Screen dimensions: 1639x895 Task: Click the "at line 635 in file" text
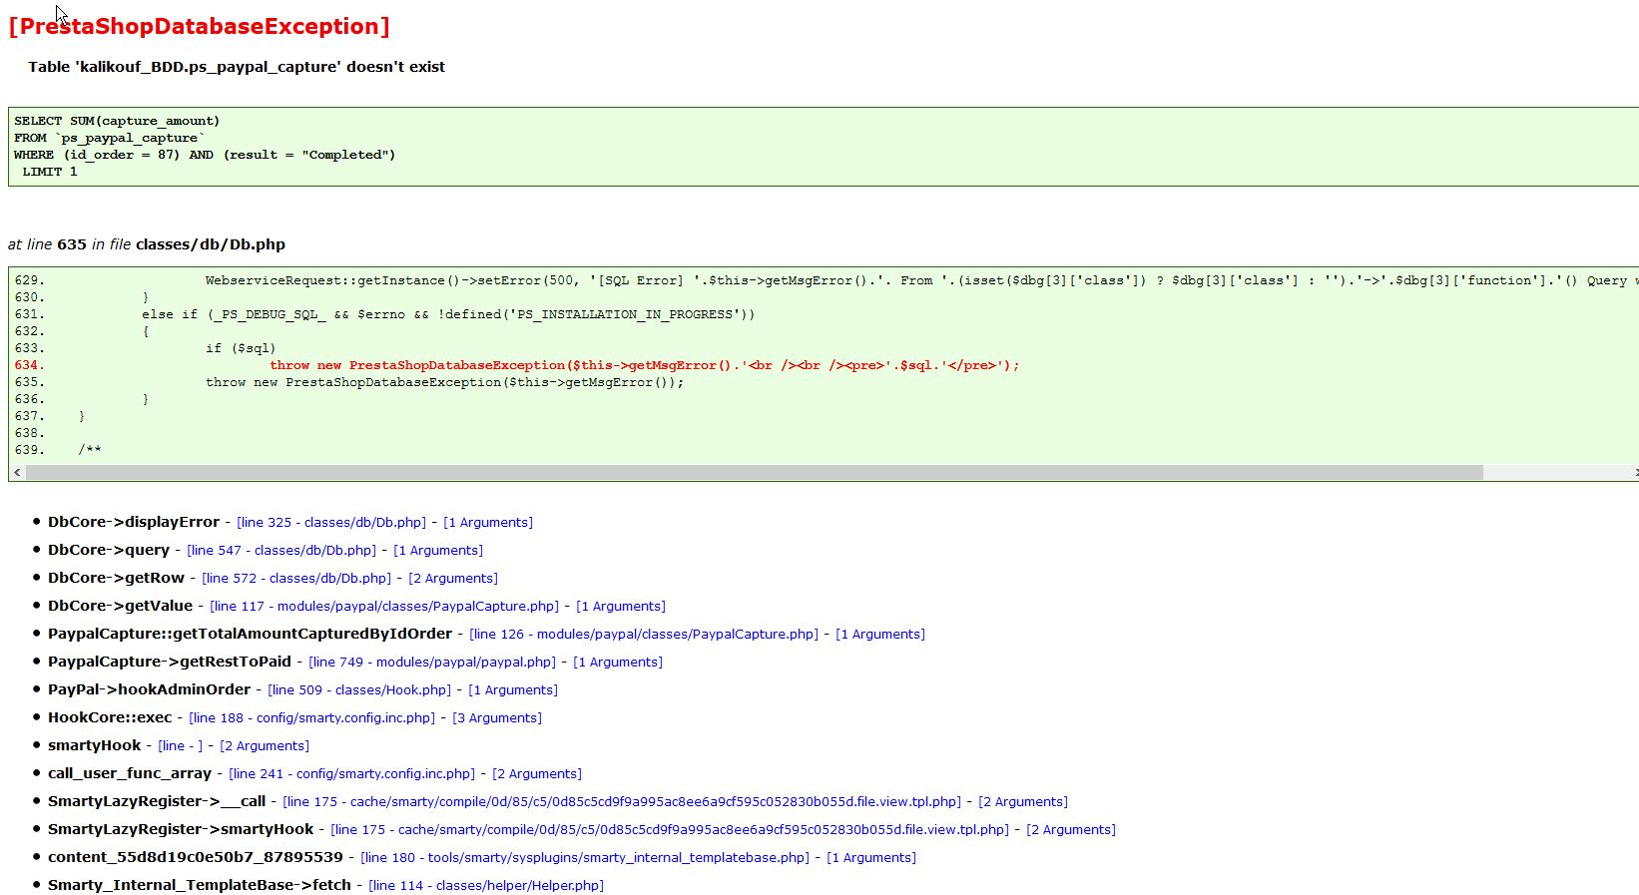147,244
